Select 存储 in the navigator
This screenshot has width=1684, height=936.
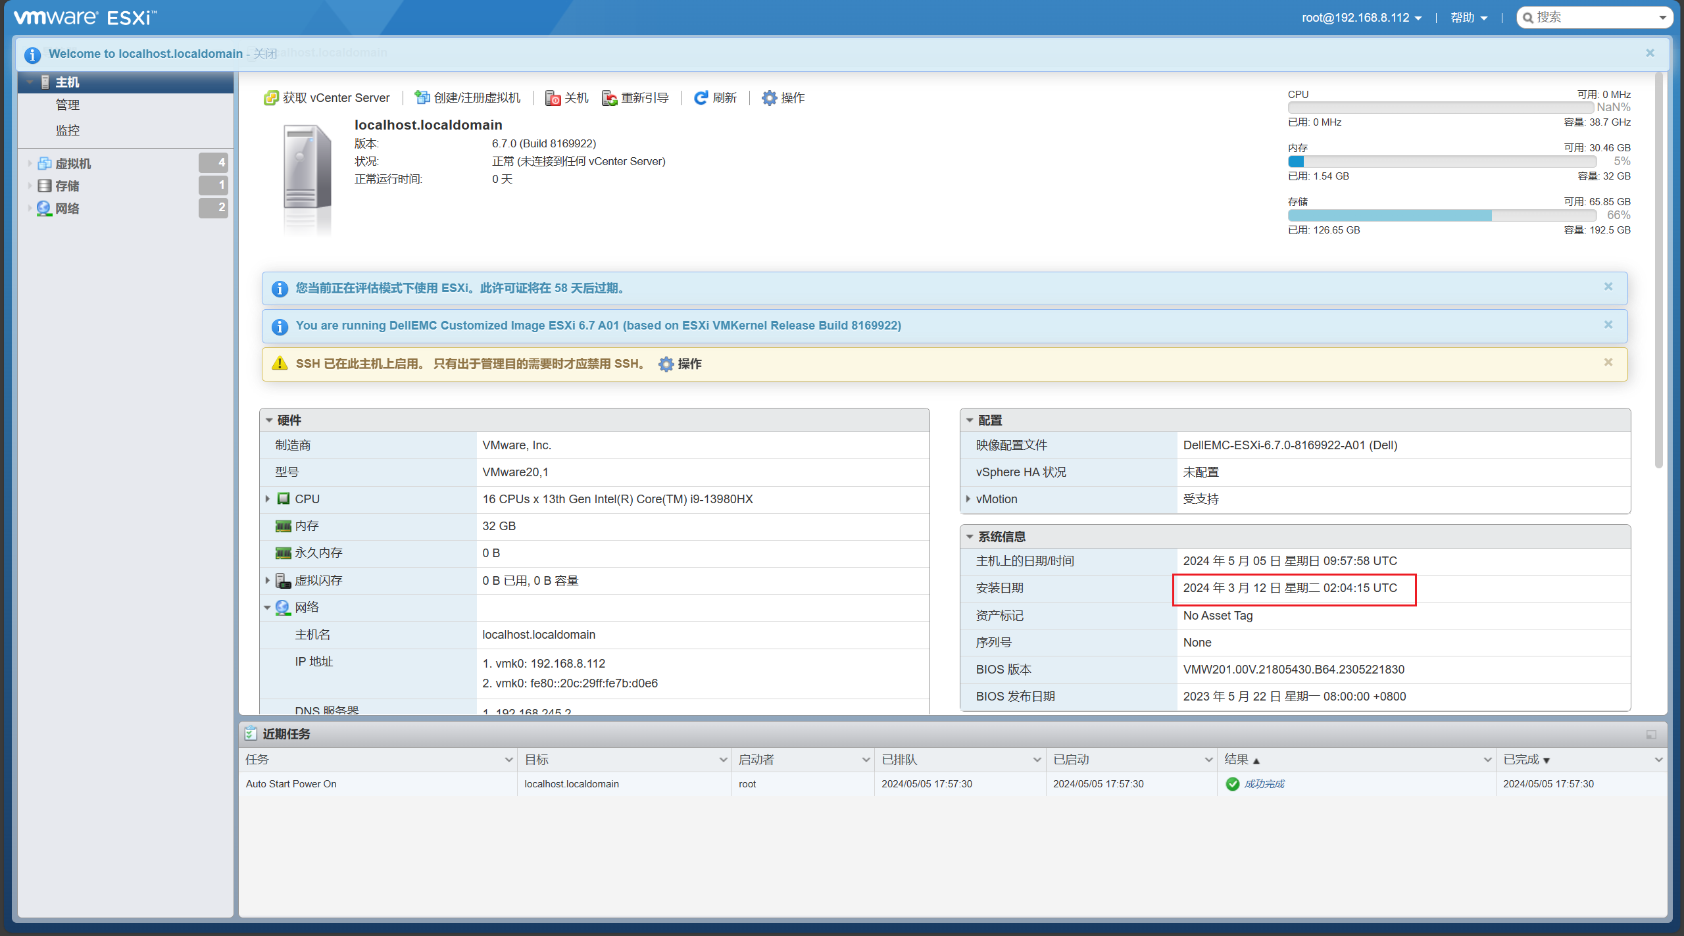click(66, 186)
